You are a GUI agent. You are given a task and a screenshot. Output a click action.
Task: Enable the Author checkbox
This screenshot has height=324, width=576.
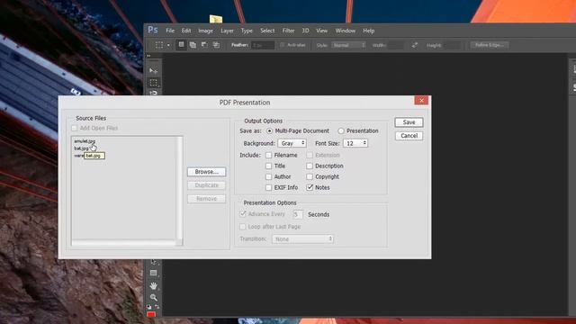click(x=268, y=176)
